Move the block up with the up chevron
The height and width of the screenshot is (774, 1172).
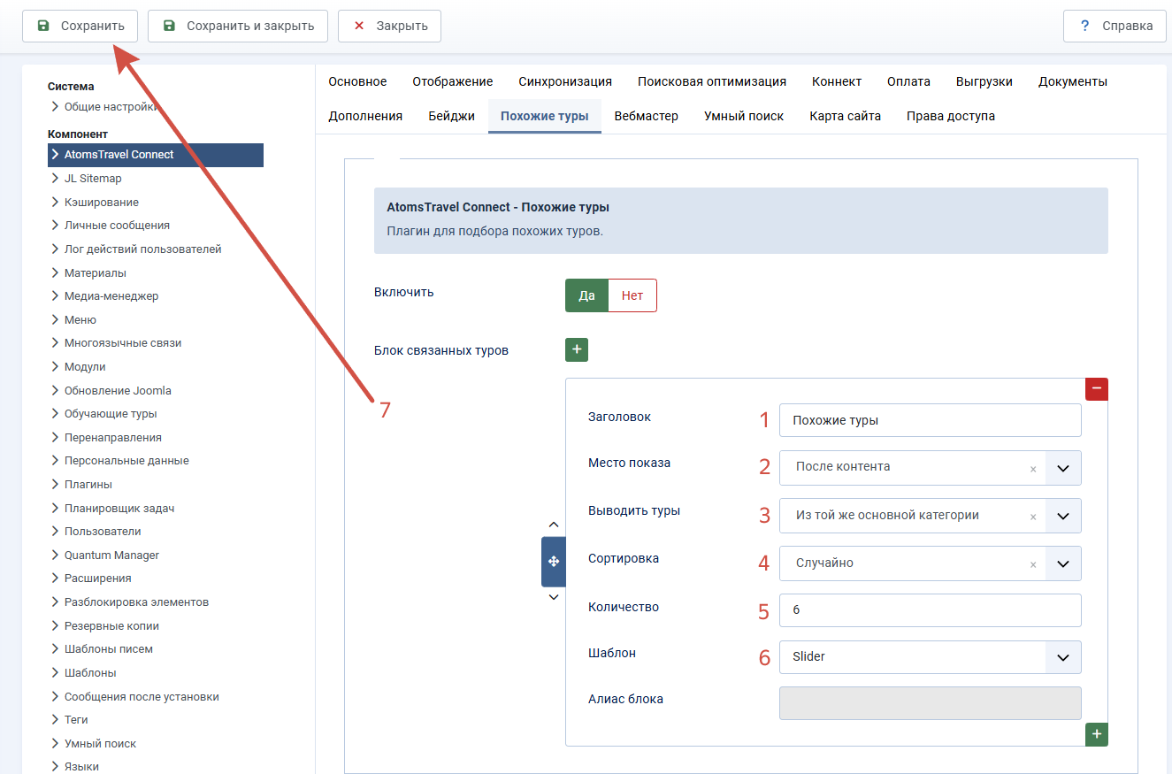coord(554,525)
